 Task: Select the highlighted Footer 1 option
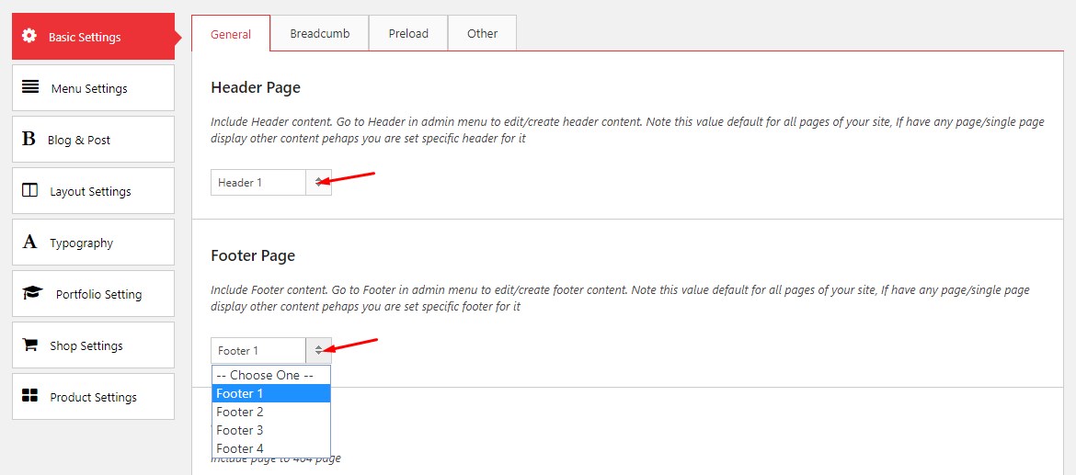pyautogui.click(x=270, y=393)
